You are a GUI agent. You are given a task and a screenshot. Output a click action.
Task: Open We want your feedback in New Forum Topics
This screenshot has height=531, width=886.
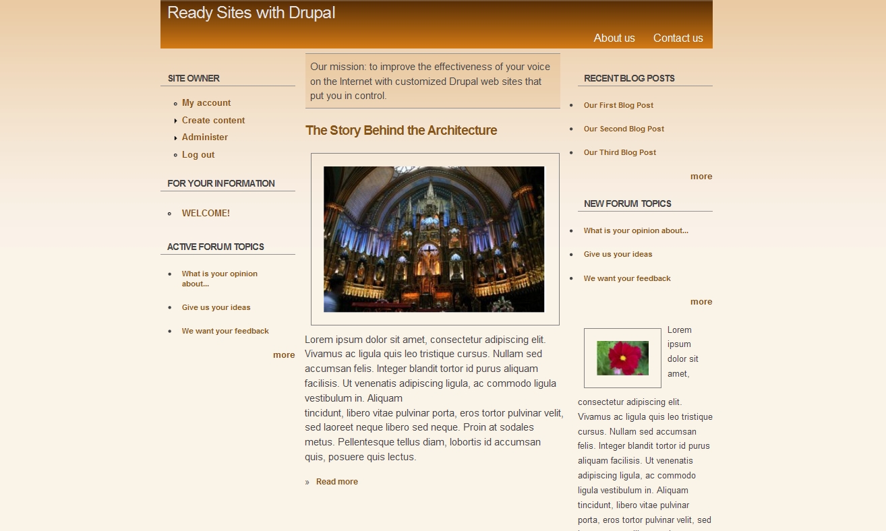click(x=627, y=279)
